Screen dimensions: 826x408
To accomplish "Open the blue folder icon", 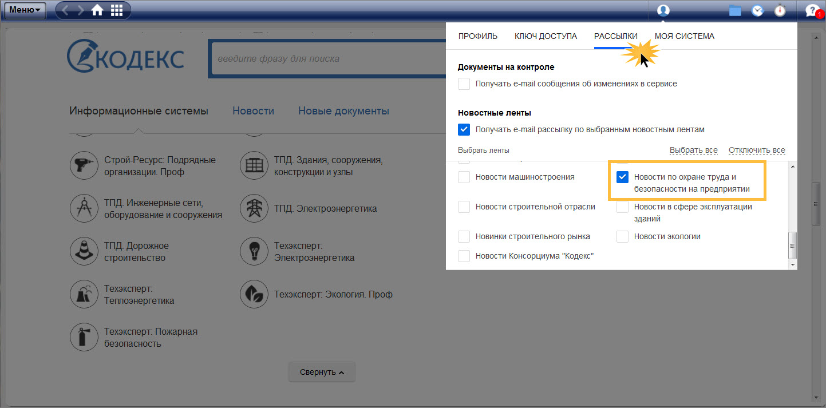I will [x=735, y=10].
